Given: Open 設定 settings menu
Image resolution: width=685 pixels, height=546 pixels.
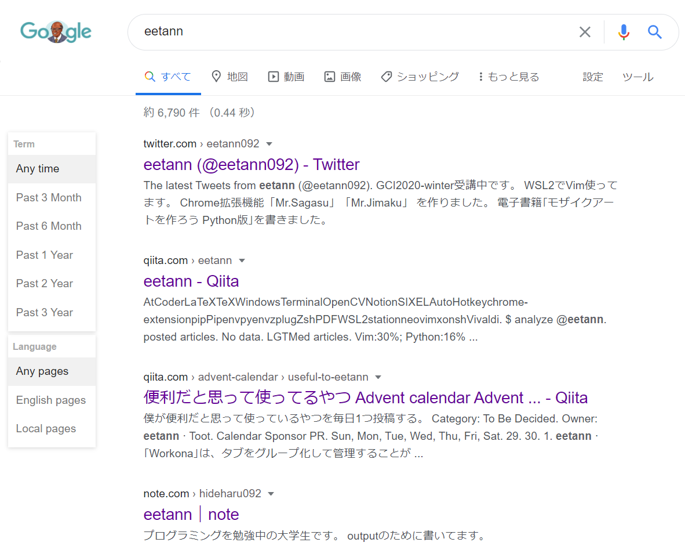Looking at the screenshot, I should pyautogui.click(x=593, y=77).
